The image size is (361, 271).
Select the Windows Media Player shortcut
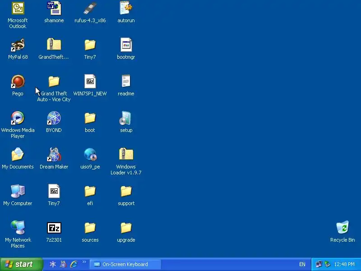pos(18,118)
